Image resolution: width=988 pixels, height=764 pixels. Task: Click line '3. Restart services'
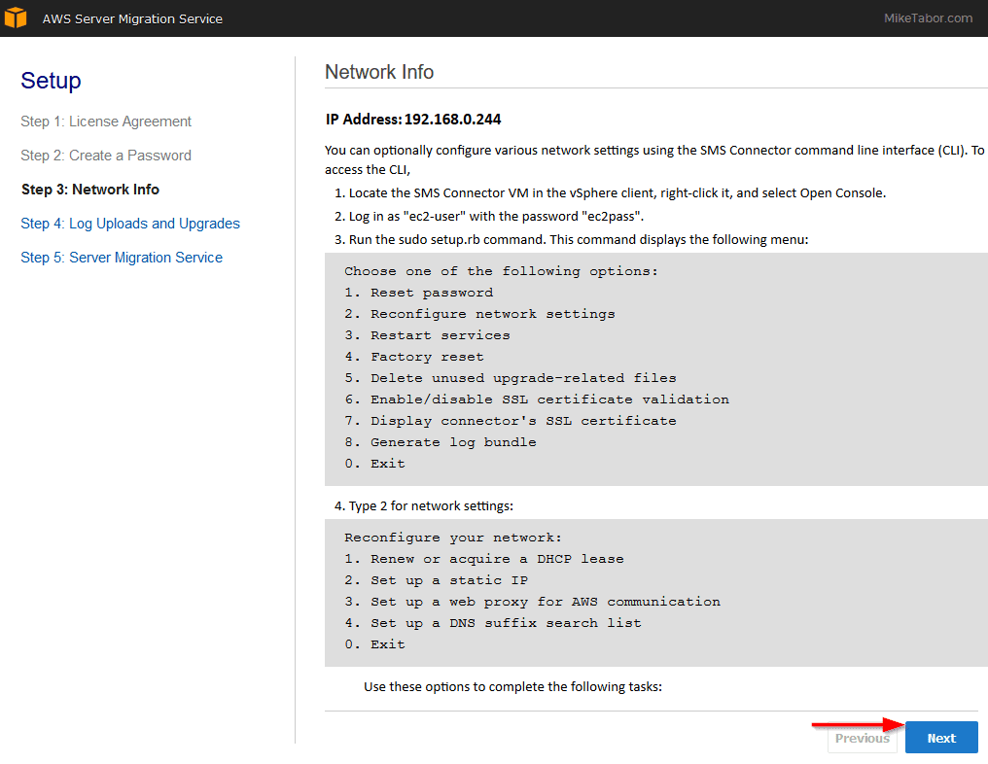(x=427, y=335)
